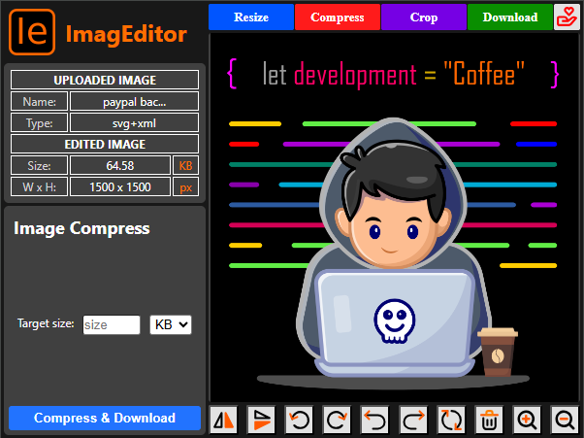Click the file name 'paypal bac...'
Image resolution: width=584 pixels, height=438 pixels.
coord(134,101)
